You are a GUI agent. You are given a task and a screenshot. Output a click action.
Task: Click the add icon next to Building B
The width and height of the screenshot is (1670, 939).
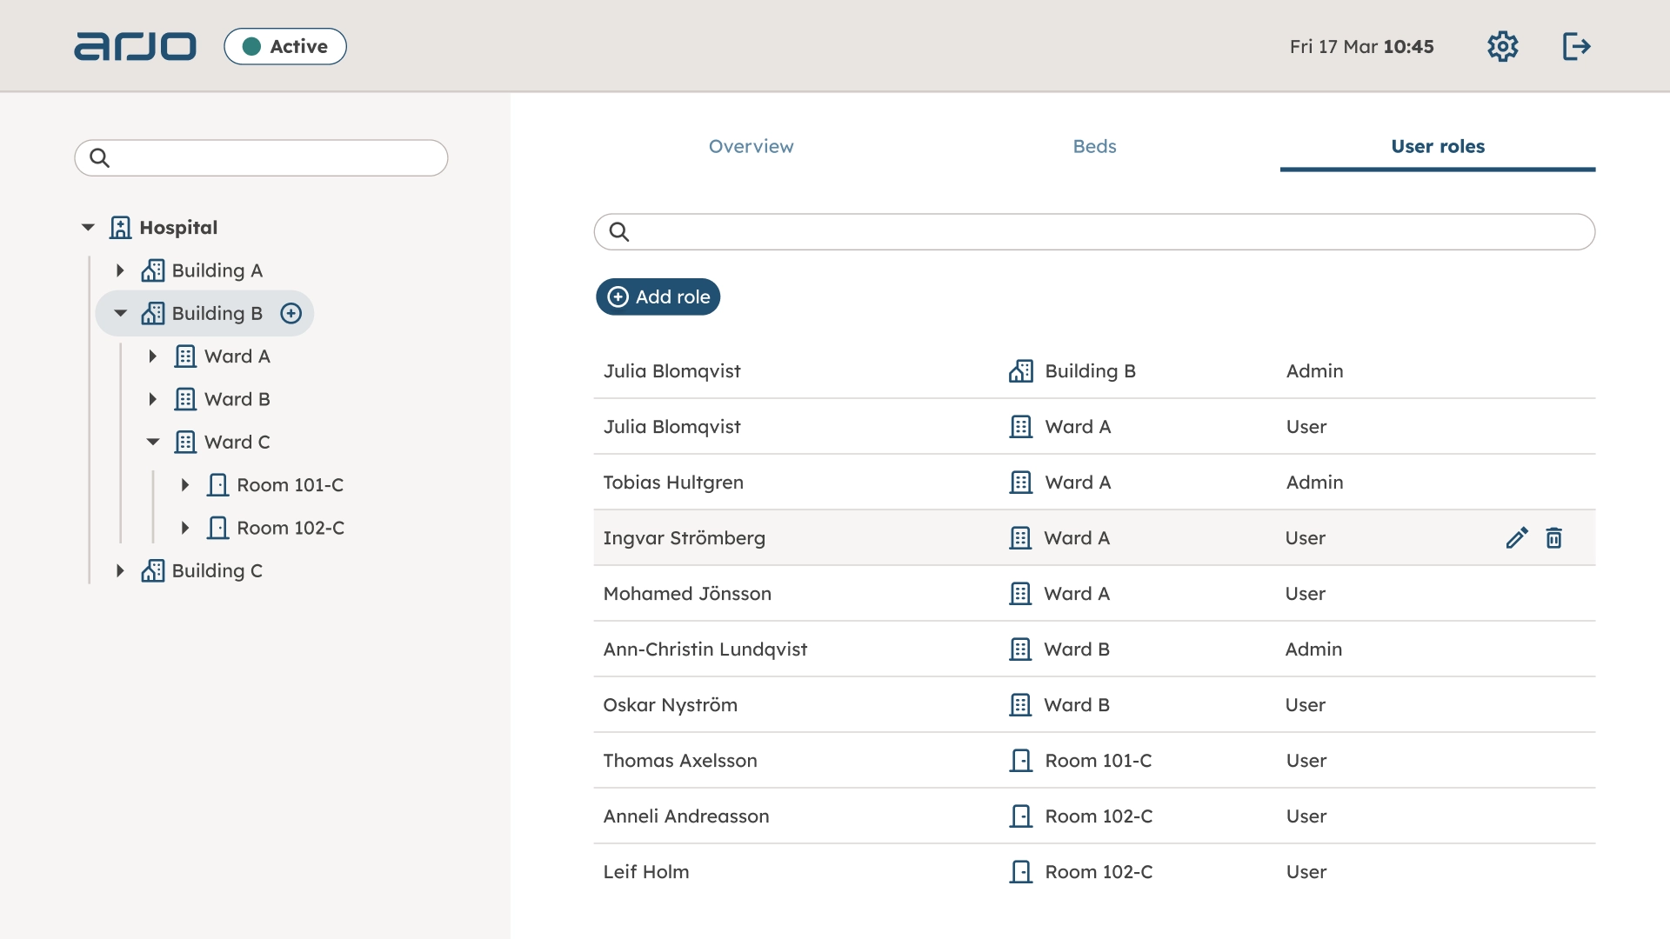291,313
